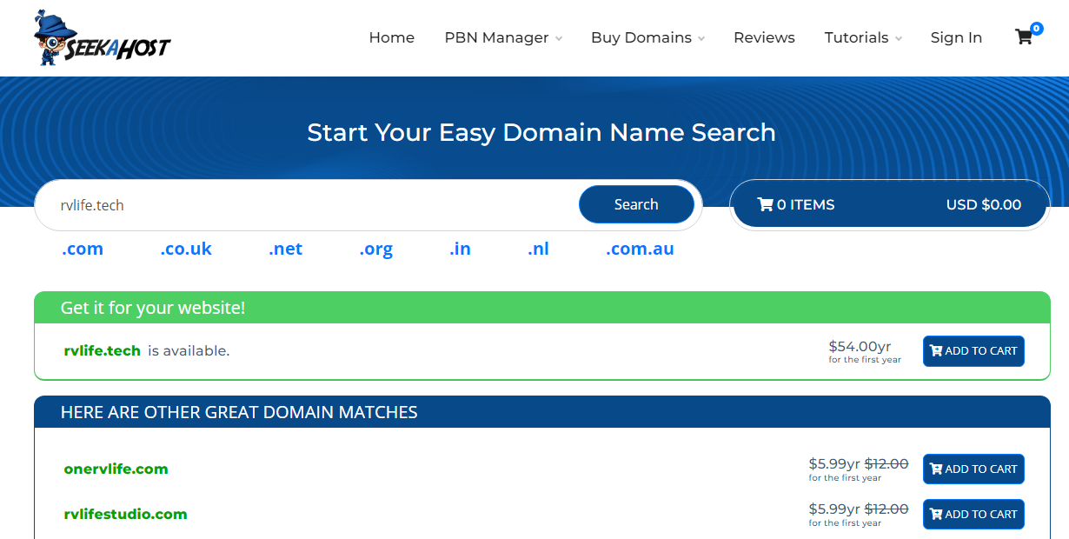Select the .com.au extension

pyautogui.click(x=640, y=250)
